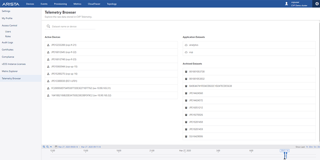Show last 1h on timeline
Screen dimensions: 320x160
(x=307, y=147)
